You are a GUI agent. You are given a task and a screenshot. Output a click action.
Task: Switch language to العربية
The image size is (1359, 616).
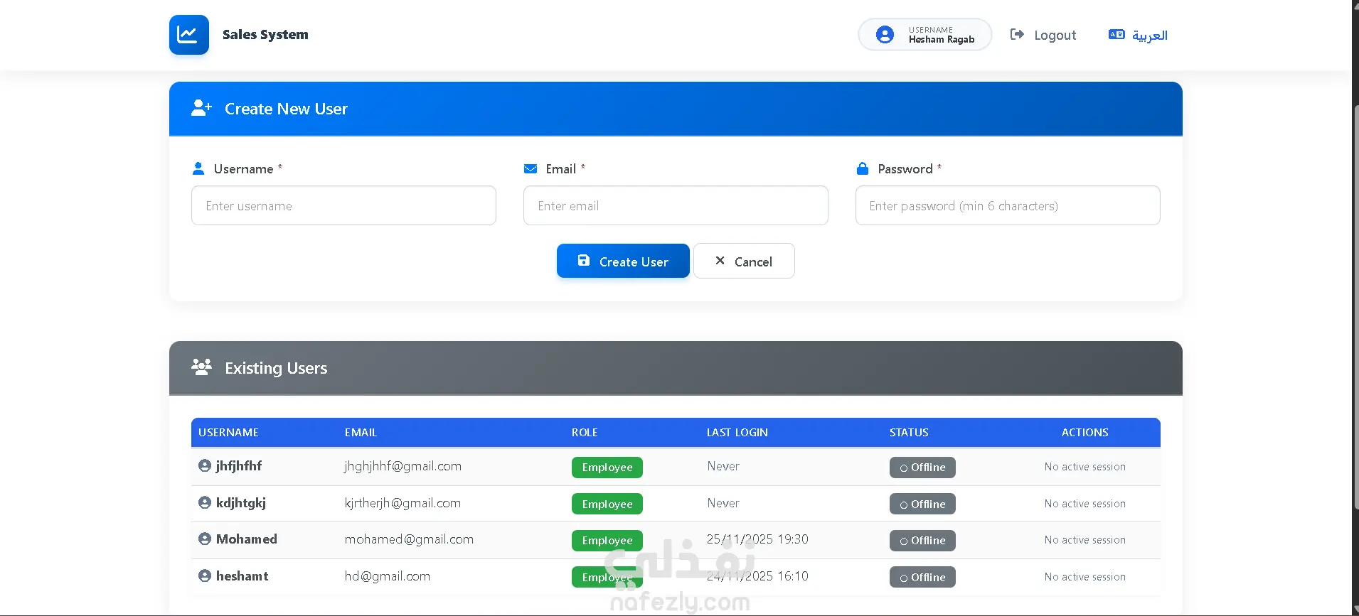click(1138, 35)
